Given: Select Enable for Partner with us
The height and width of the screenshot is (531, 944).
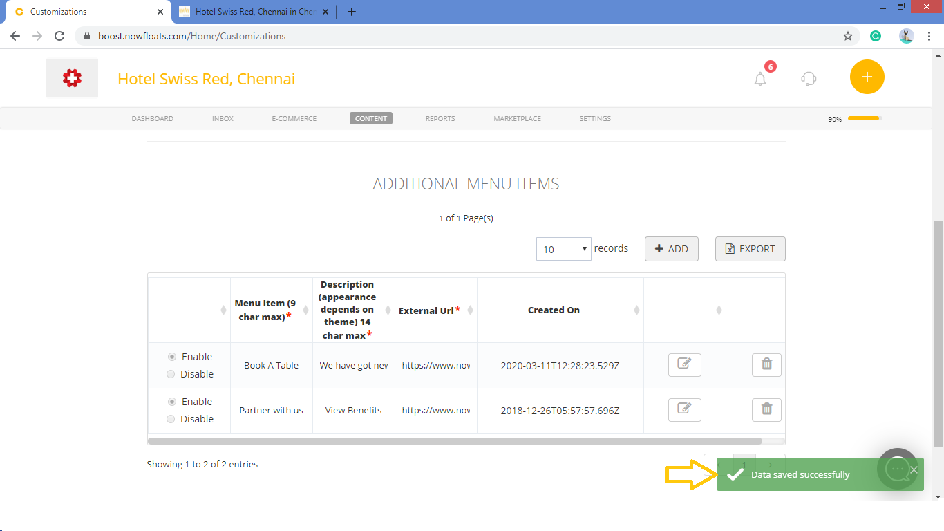Looking at the screenshot, I should (x=172, y=402).
